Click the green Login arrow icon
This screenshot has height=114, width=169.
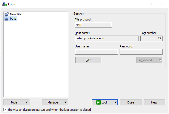coord(99,102)
